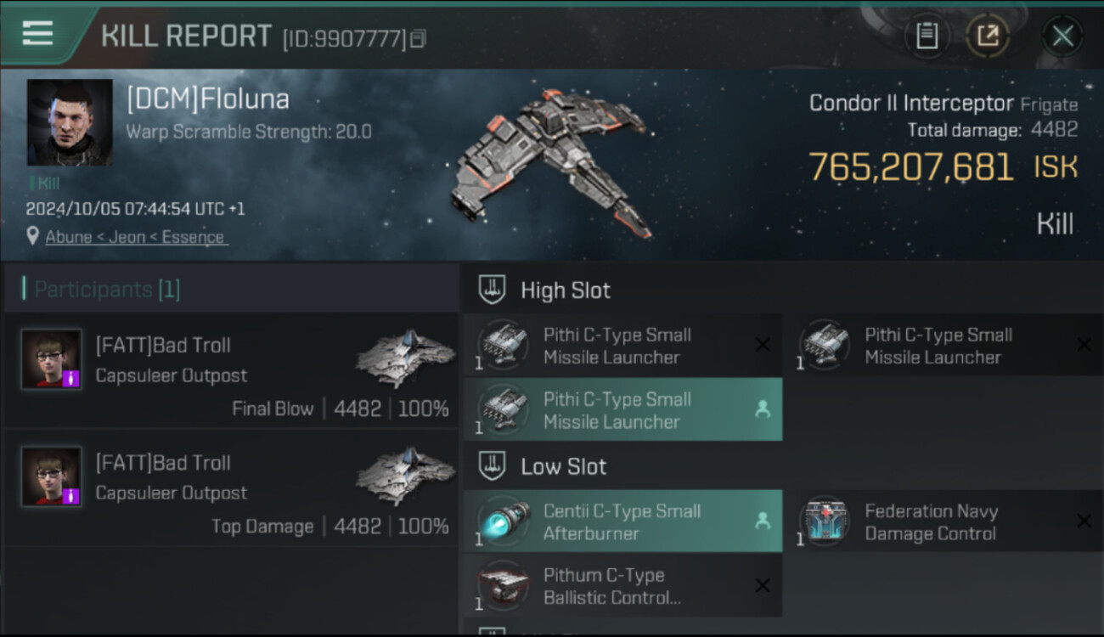Open the Abune < Jeon < Essence location link
The height and width of the screenshot is (637, 1104).
(x=135, y=237)
